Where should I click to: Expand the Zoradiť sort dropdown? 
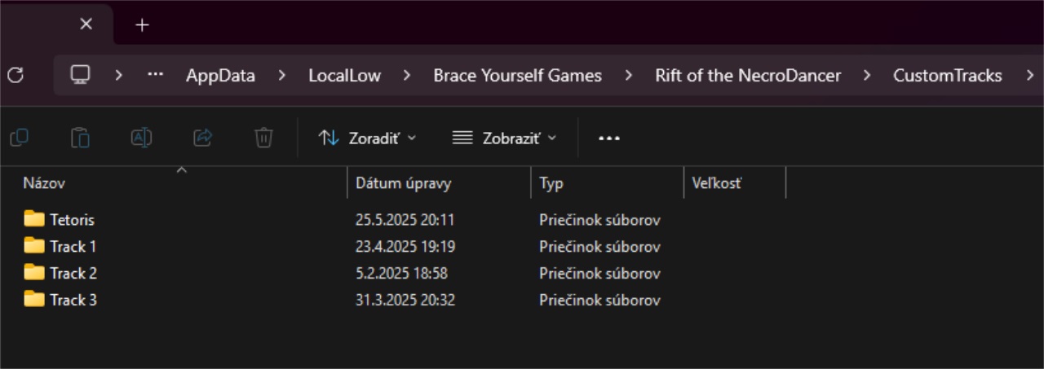367,138
